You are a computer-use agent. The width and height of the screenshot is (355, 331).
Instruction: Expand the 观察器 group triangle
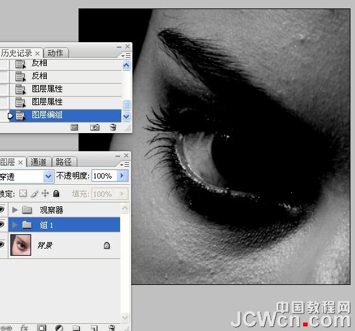15,210
